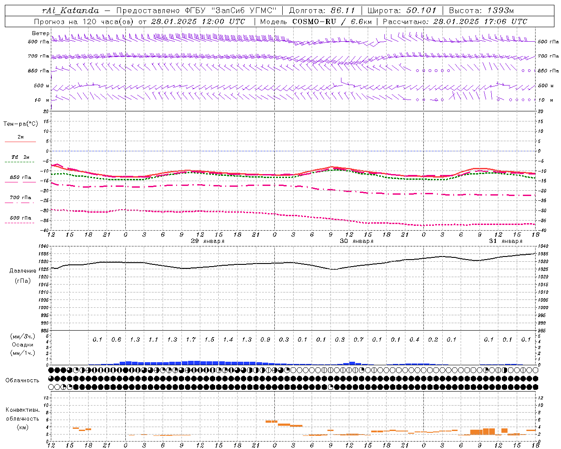The height and width of the screenshot is (449, 561).
Task: Click the "Ветер" wind panel label
Action: click(x=40, y=33)
